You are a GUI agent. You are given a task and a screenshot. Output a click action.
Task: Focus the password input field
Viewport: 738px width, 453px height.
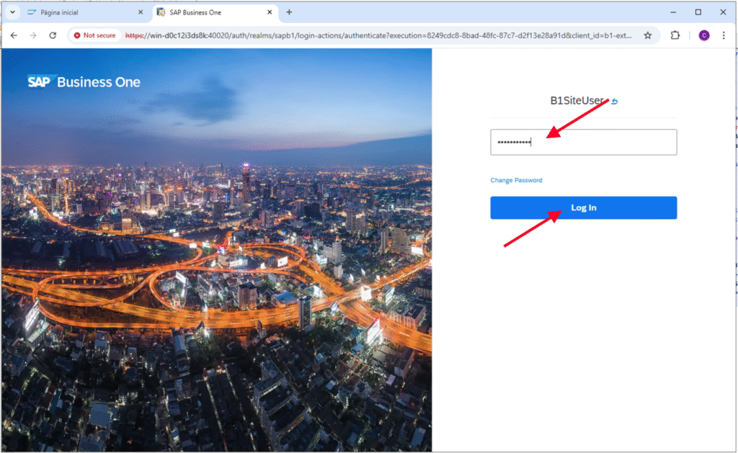pyautogui.click(x=583, y=143)
